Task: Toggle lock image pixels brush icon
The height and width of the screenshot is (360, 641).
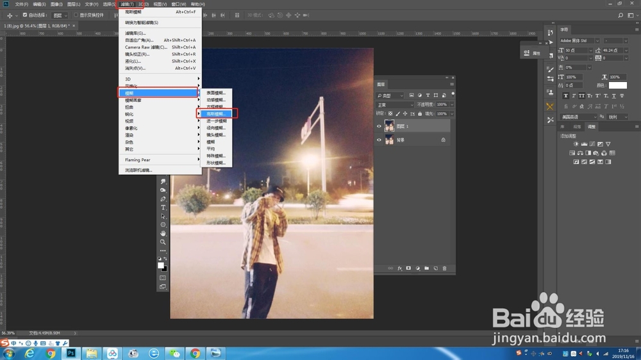Action: tap(398, 113)
